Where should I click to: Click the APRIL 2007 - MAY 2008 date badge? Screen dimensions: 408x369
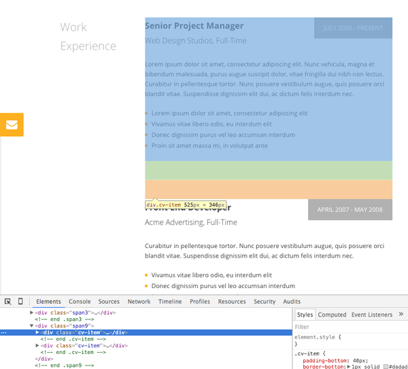[350, 209]
